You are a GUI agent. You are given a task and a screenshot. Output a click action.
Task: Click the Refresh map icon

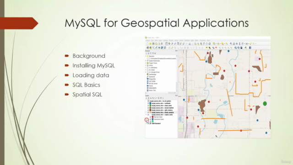coord(210,44)
